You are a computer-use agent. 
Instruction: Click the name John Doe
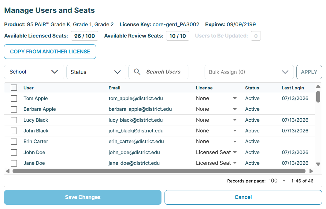[34, 152]
